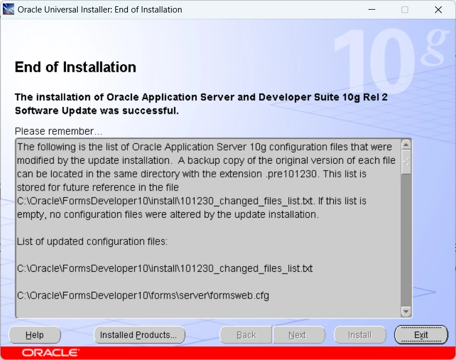Viewport: 456px width, 360px height.
Task: Click the 'Please remember...' label
Action: pyautogui.click(x=59, y=131)
